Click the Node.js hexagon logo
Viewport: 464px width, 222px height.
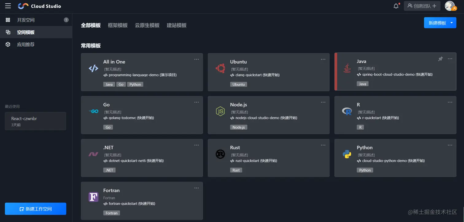tap(220, 111)
